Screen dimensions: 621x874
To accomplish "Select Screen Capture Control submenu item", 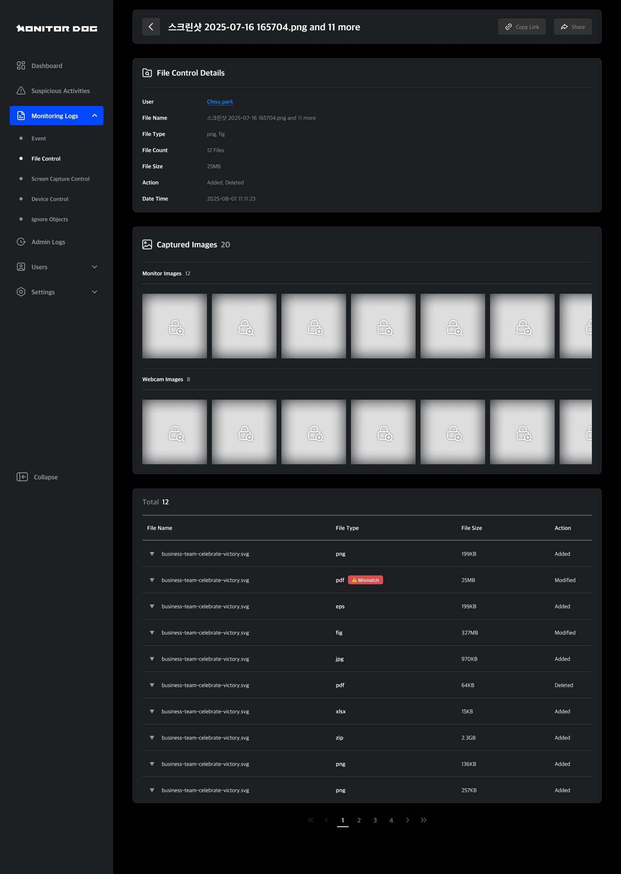I will tap(60, 179).
